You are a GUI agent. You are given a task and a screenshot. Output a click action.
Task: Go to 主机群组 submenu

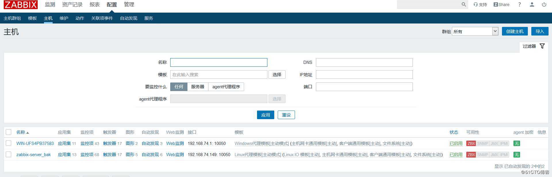12,18
